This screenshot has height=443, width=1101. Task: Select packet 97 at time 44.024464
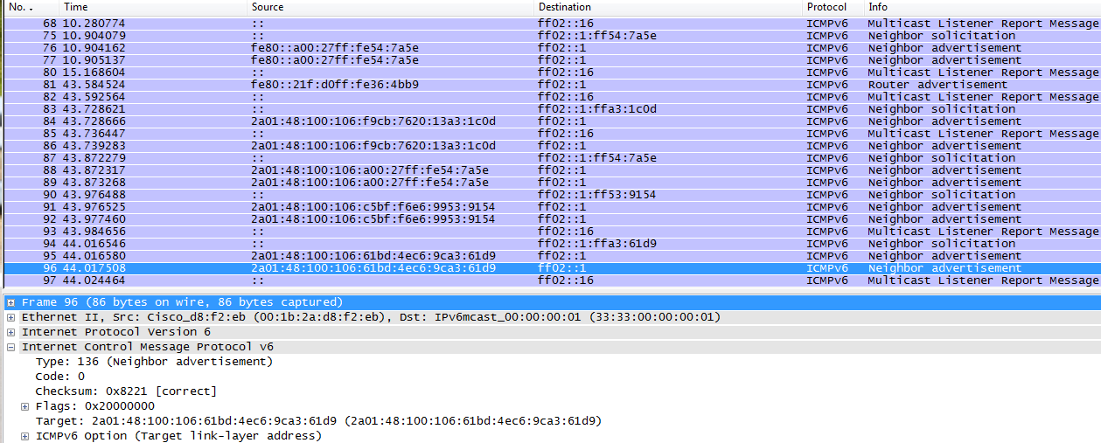point(551,280)
